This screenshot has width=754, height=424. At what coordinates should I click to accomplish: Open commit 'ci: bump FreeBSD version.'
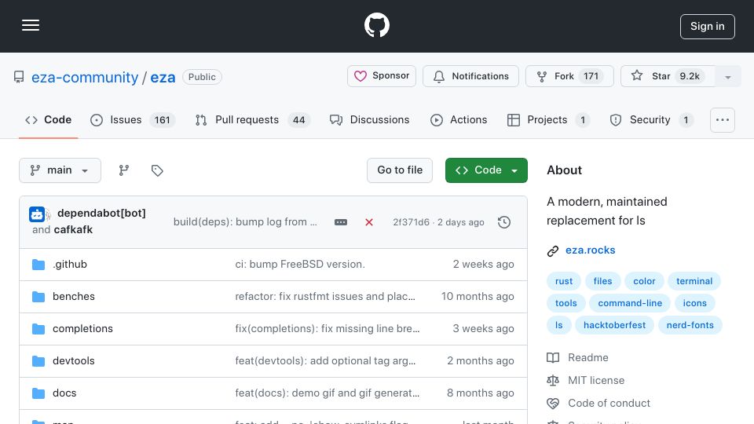300,264
